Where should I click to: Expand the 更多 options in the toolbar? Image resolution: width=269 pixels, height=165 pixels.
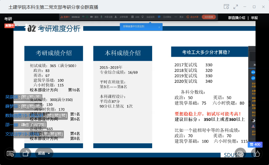180,17
